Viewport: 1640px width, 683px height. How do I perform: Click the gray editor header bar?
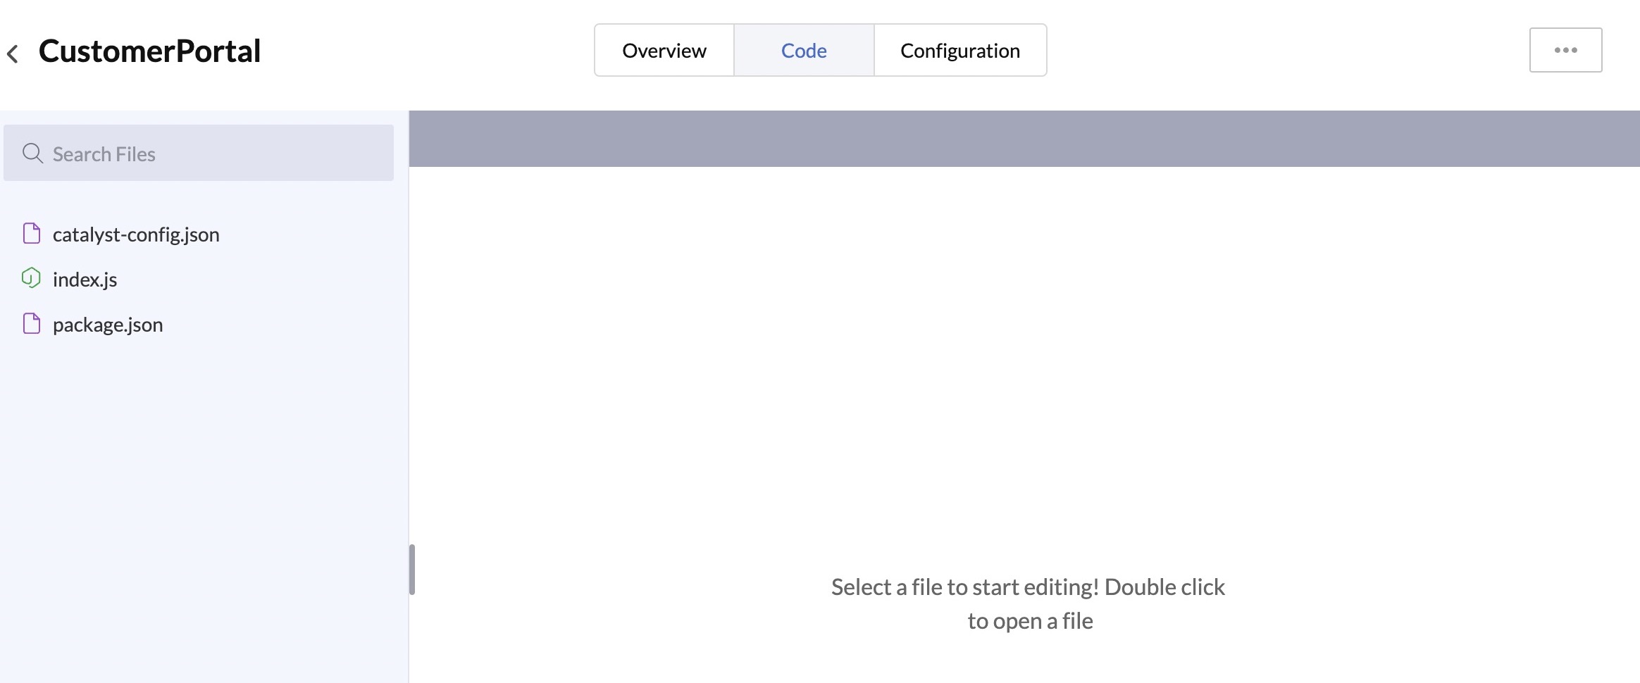pyautogui.click(x=1021, y=138)
